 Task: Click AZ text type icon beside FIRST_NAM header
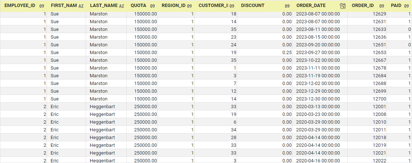click(x=81, y=6)
